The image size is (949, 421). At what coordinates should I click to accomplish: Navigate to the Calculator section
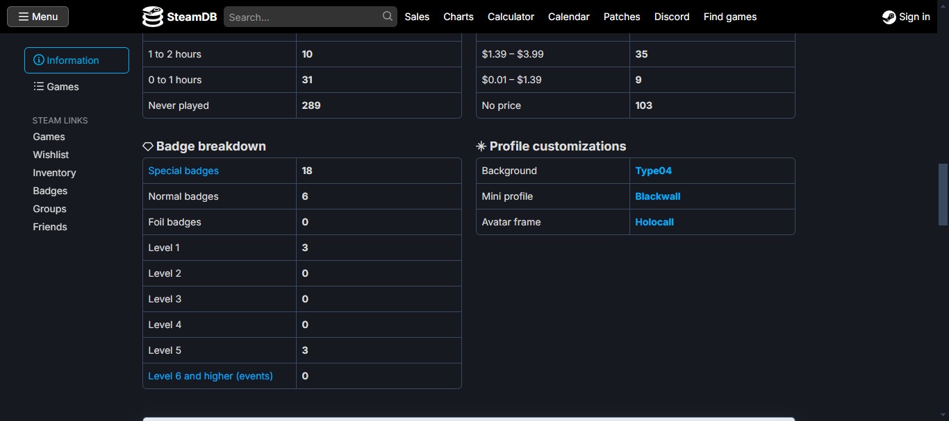[511, 17]
